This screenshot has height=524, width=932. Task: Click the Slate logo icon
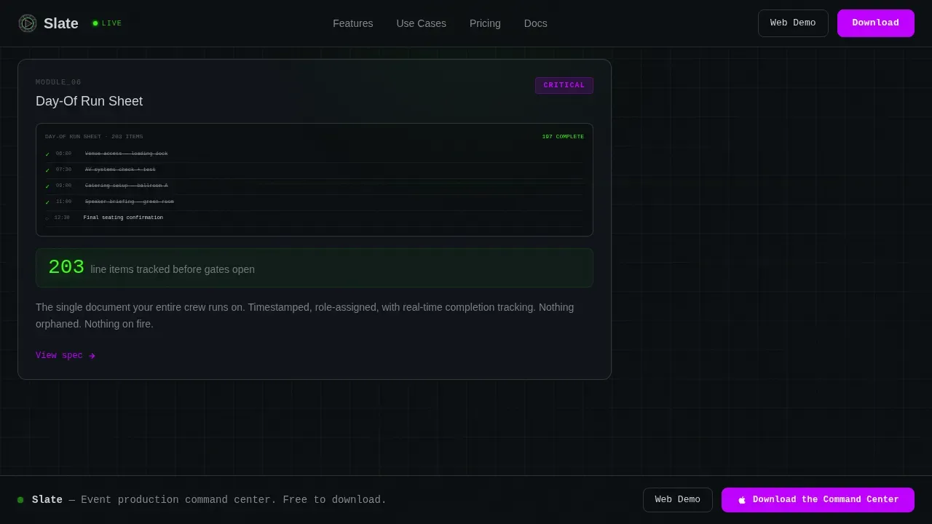(28, 23)
